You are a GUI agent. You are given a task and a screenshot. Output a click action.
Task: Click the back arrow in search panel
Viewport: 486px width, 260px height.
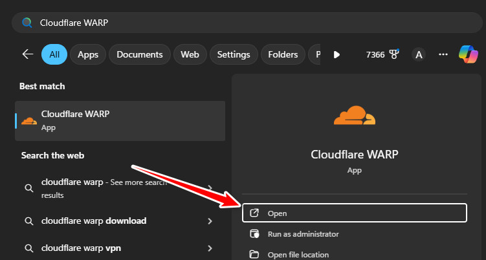click(x=27, y=54)
